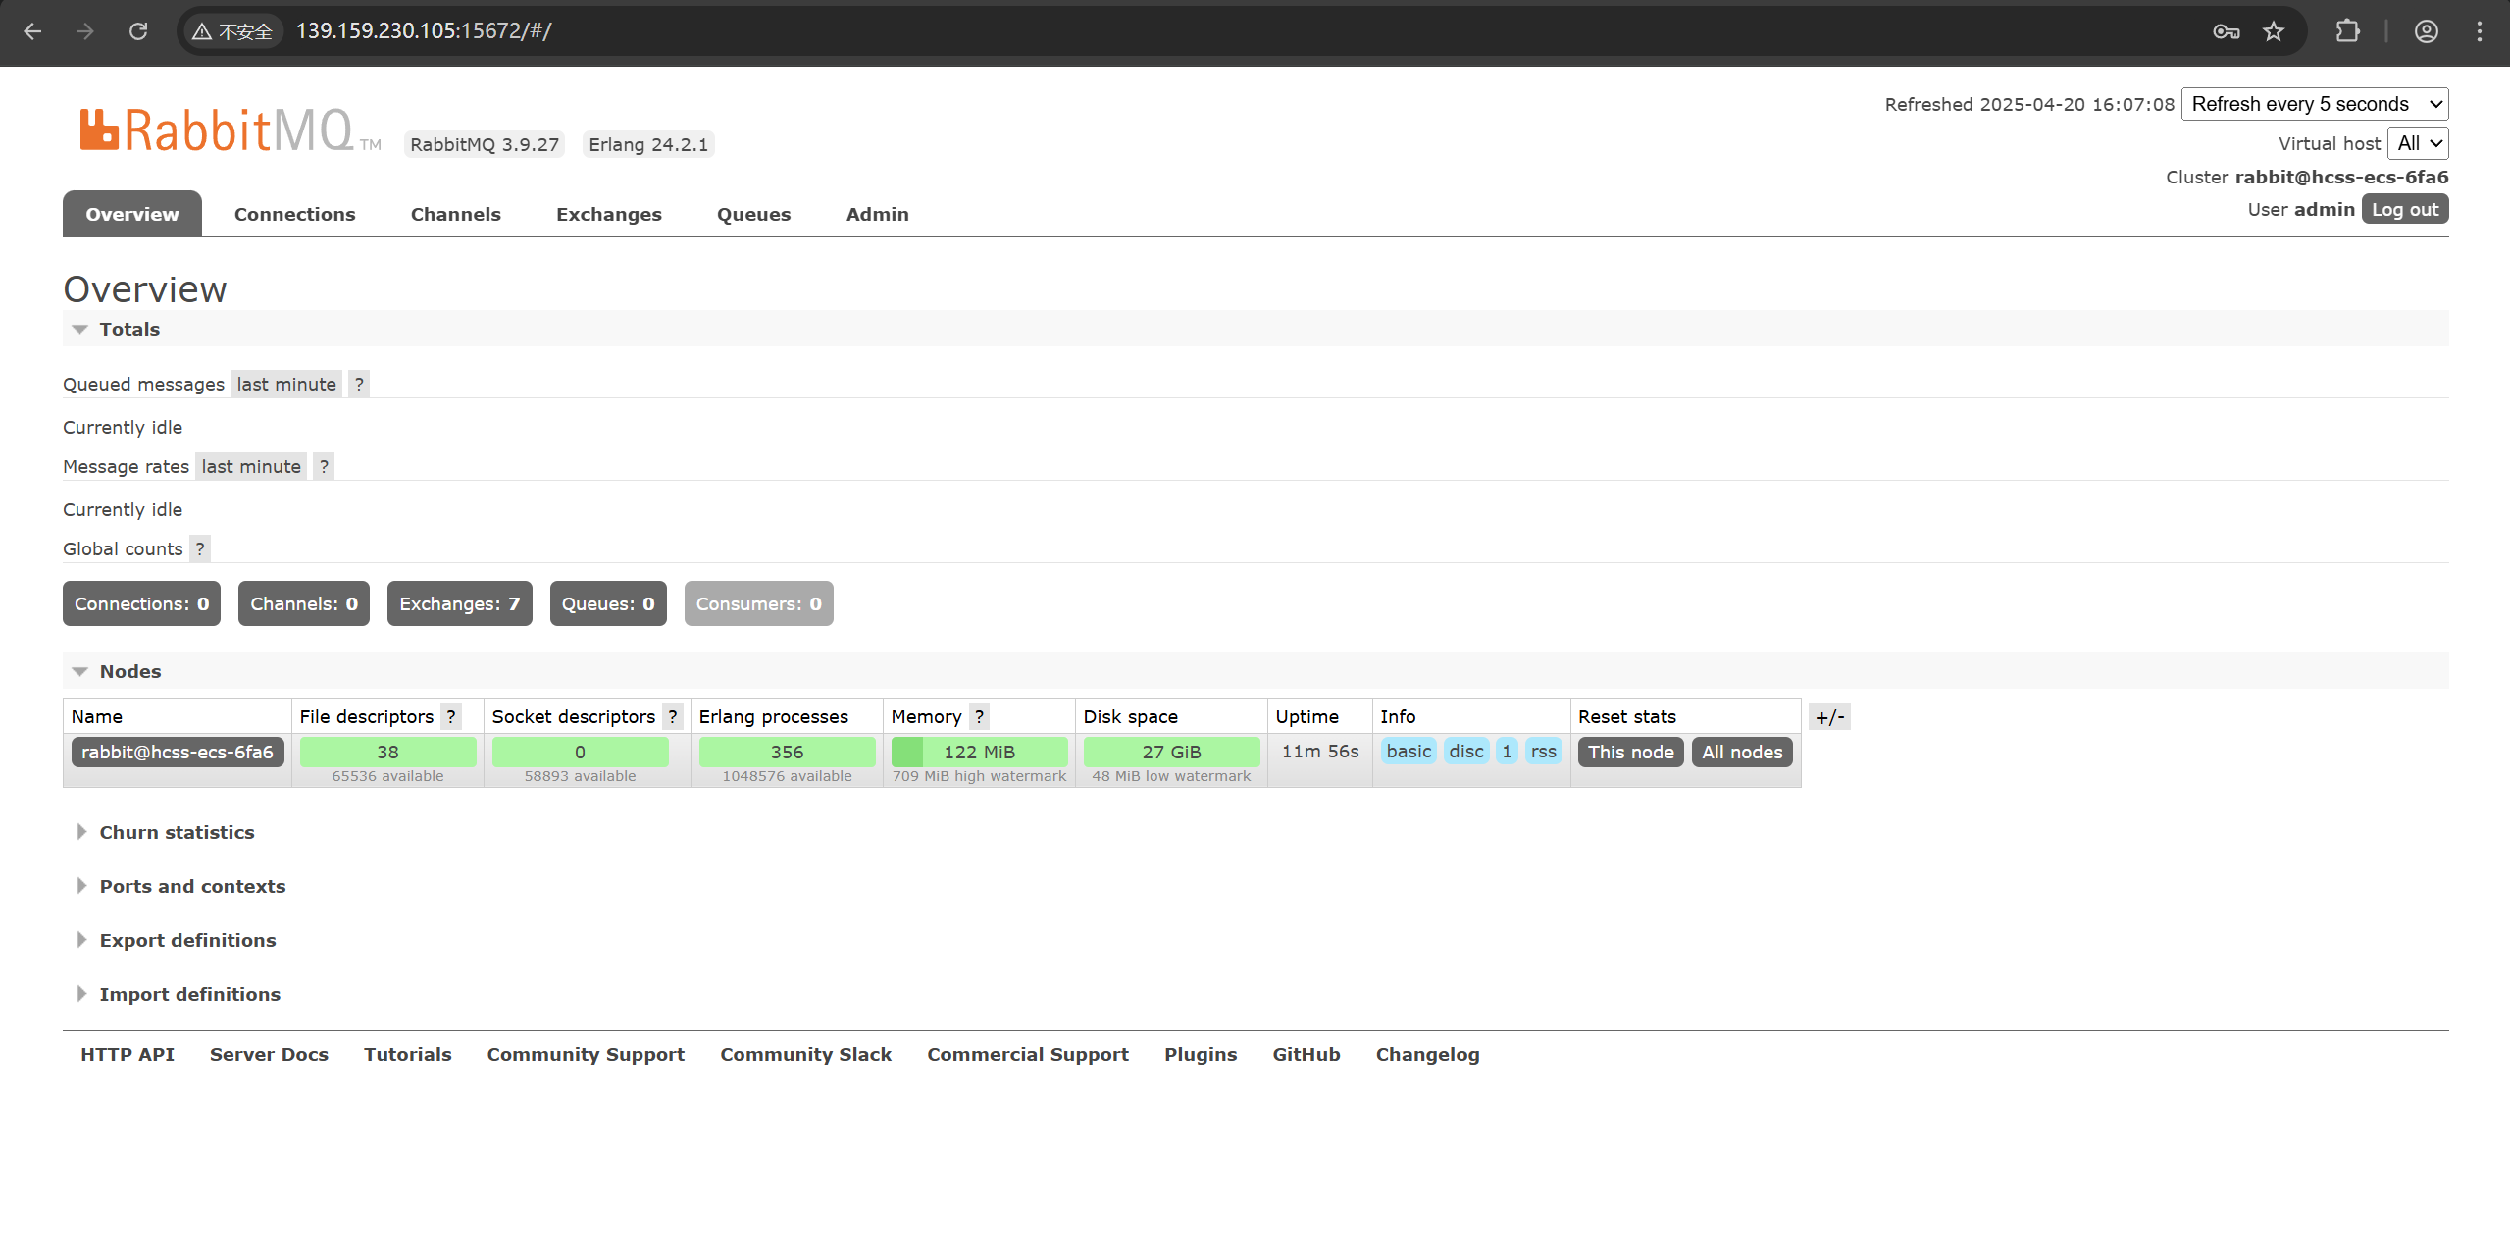Click the bookmark star icon
This screenshot has height=1251, width=2510.
click(x=2274, y=31)
